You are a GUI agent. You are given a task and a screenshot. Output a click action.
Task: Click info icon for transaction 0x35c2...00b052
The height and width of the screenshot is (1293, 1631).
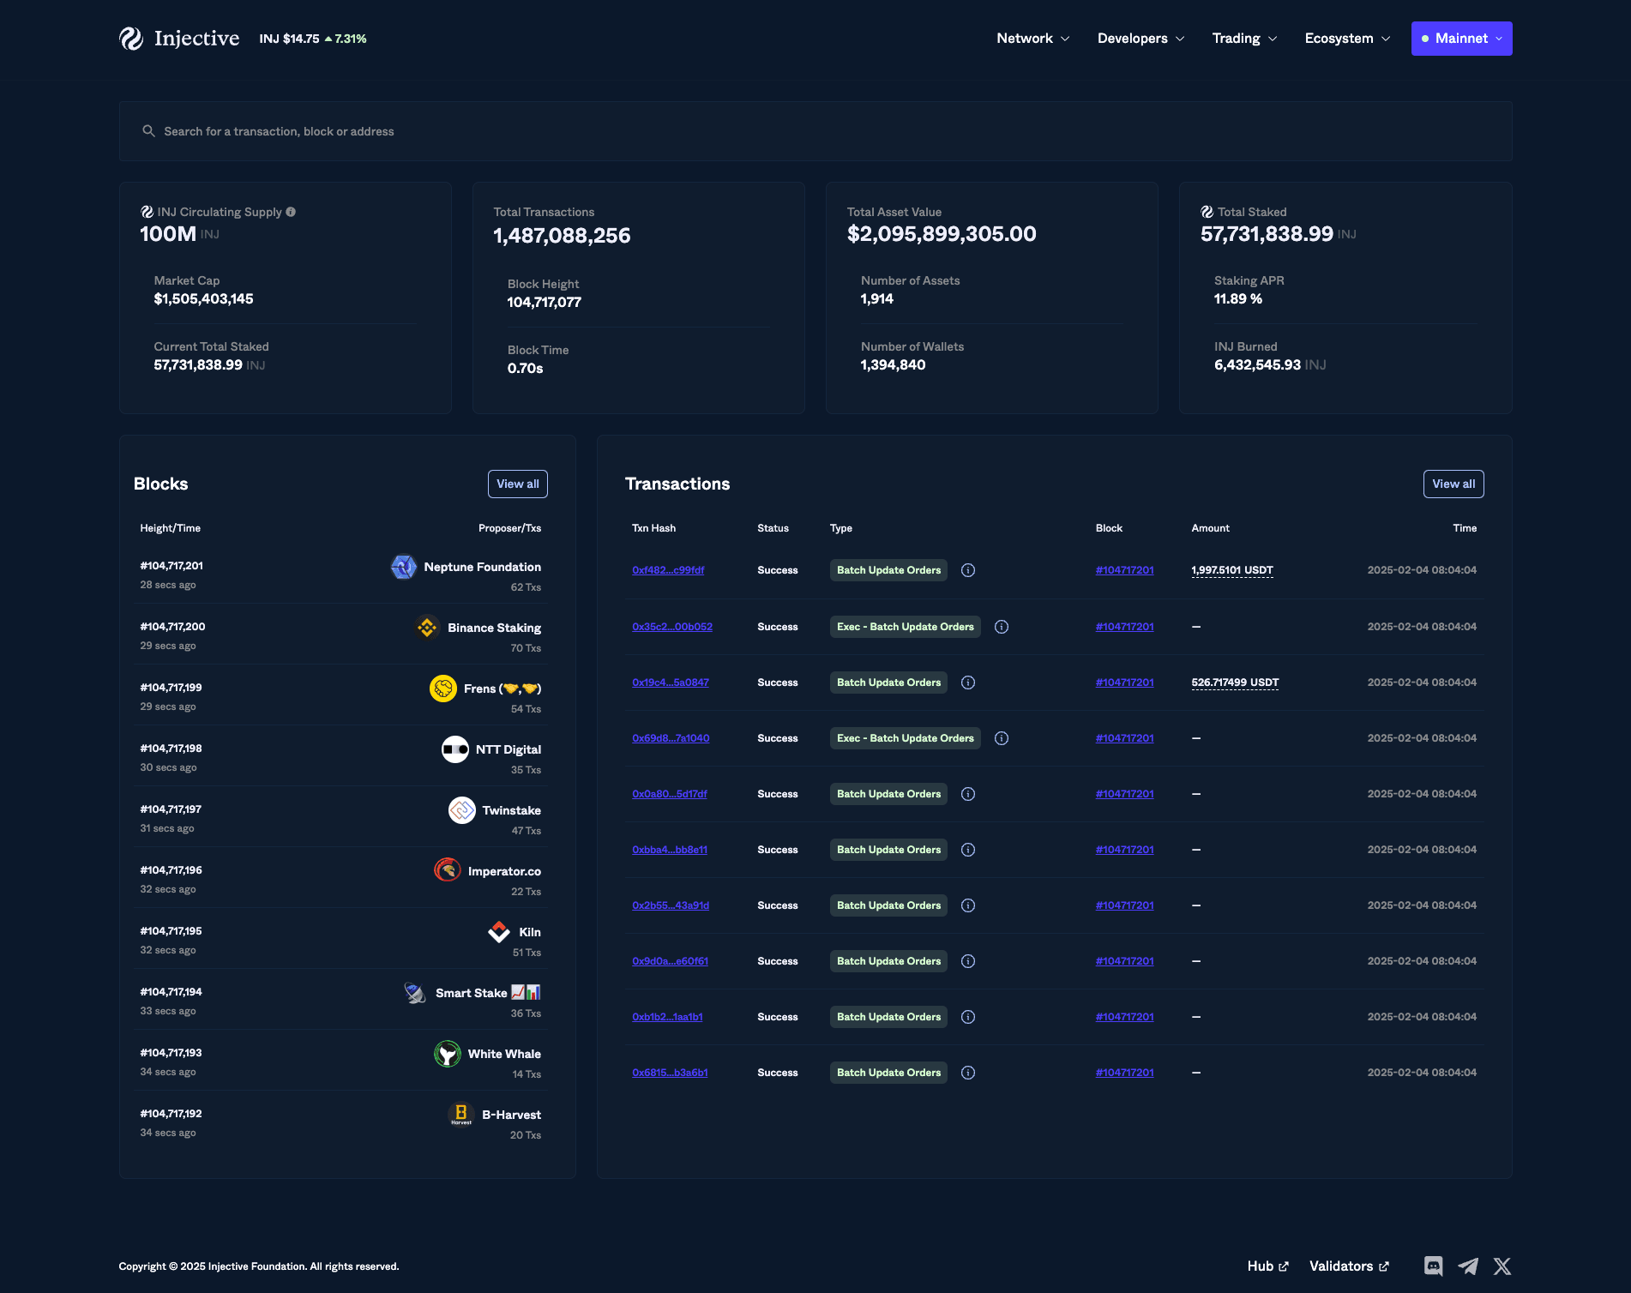[x=1002, y=627]
